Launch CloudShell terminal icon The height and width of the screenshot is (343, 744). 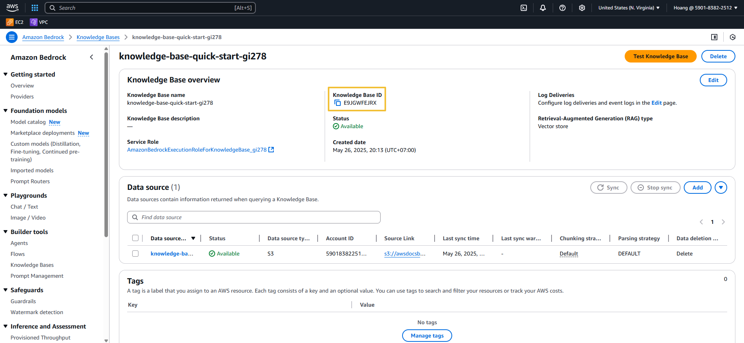coord(524,8)
